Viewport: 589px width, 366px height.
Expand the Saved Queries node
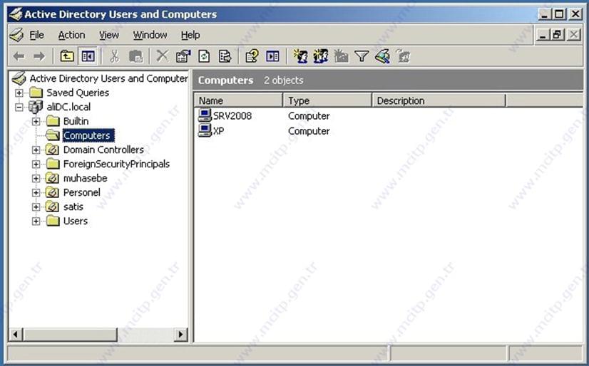(x=19, y=93)
